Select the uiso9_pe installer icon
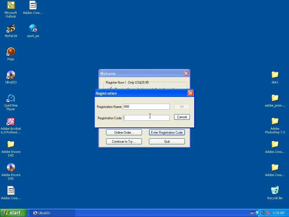Screen dimensions: 289x217 click(33, 31)
